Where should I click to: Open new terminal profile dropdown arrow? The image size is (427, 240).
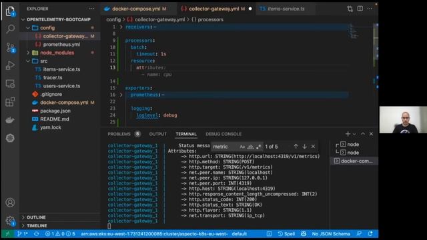pos(354,134)
